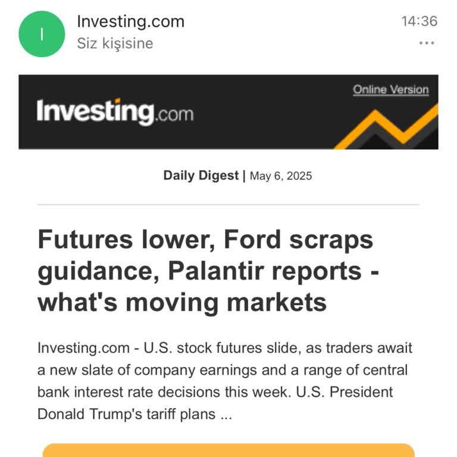
Task: Click the Daily Digest label
Action: [201, 176]
